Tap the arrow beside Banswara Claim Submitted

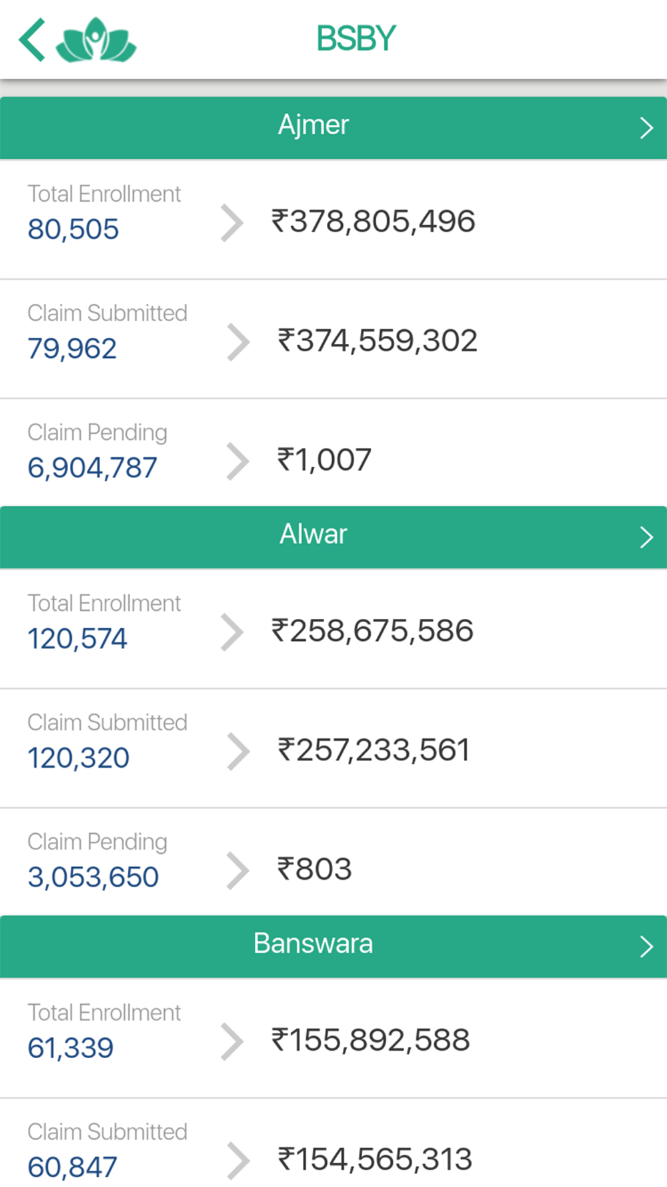(237, 1160)
